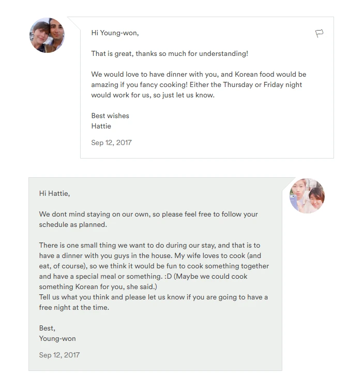Click the 'Best wishes' closing text
The height and width of the screenshot is (387, 364).
pyautogui.click(x=110, y=116)
